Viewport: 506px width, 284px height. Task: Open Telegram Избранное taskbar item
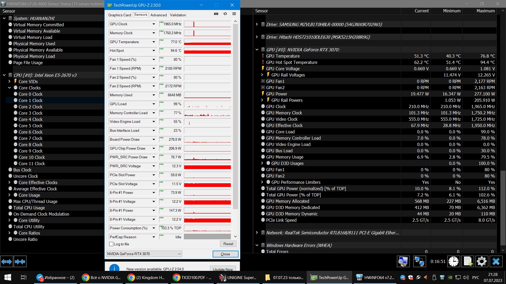56,277
